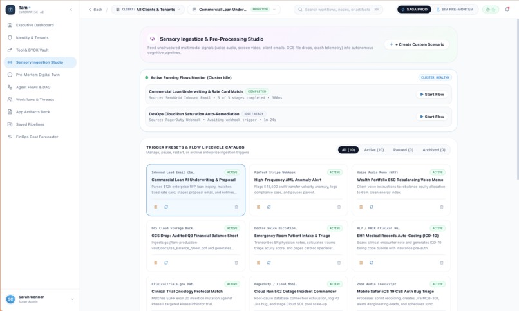Click the search workflows input field

coord(338,10)
